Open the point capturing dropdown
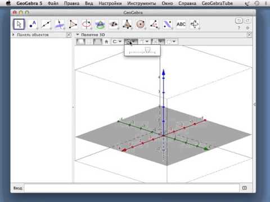This screenshot has width=270, height=202. pos(117,42)
